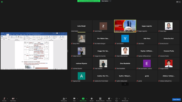Viewport: 182px width, 102px height.
Task: Click the Page Number icon in Word ribbon
Action: click(42, 37)
